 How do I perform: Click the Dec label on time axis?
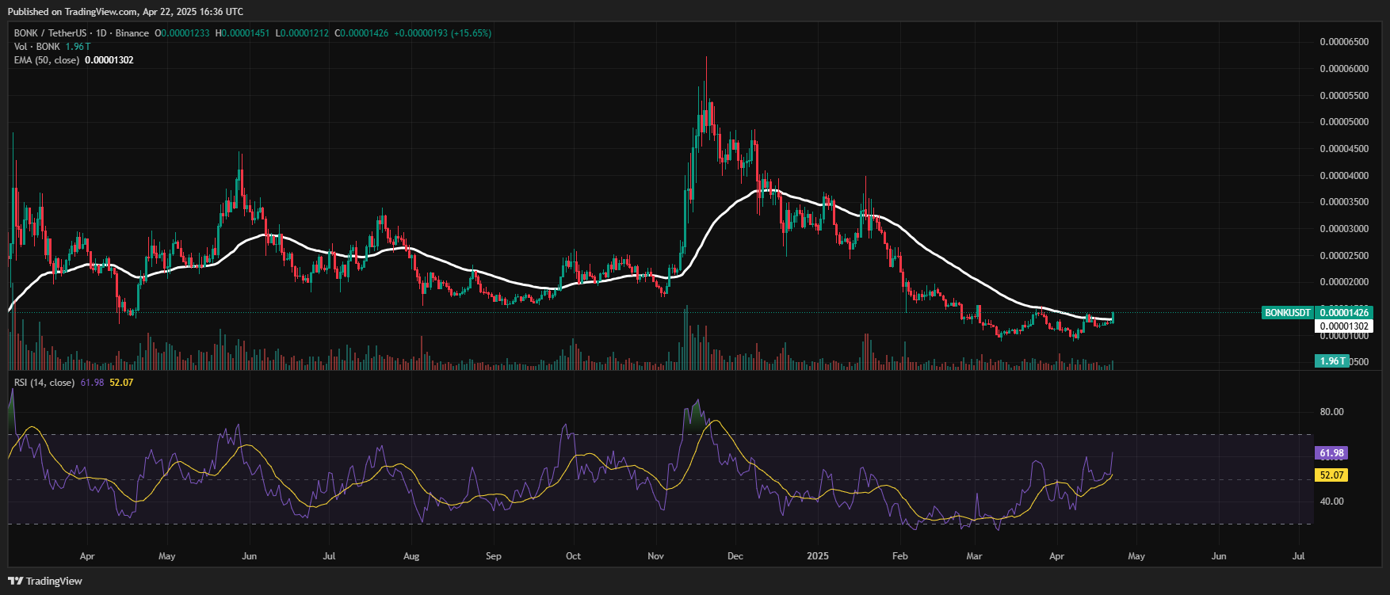(x=735, y=556)
